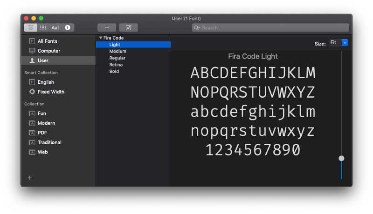Screen dimensions: 373x214
Task: Open the Web collection
Action: click(x=42, y=152)
